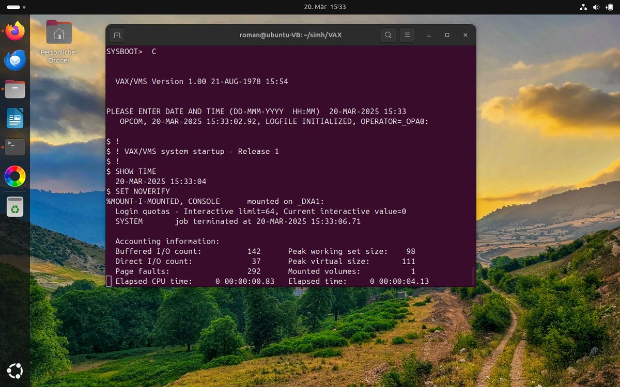Viewport: 620px width, 387px height.
Task: Click 'Direct I/O count:' value 37
Action: [x=256, y=261]
